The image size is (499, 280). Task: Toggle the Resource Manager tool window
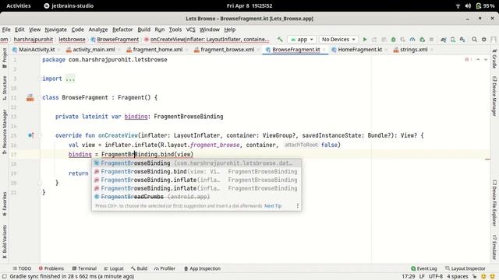point(5,131)
